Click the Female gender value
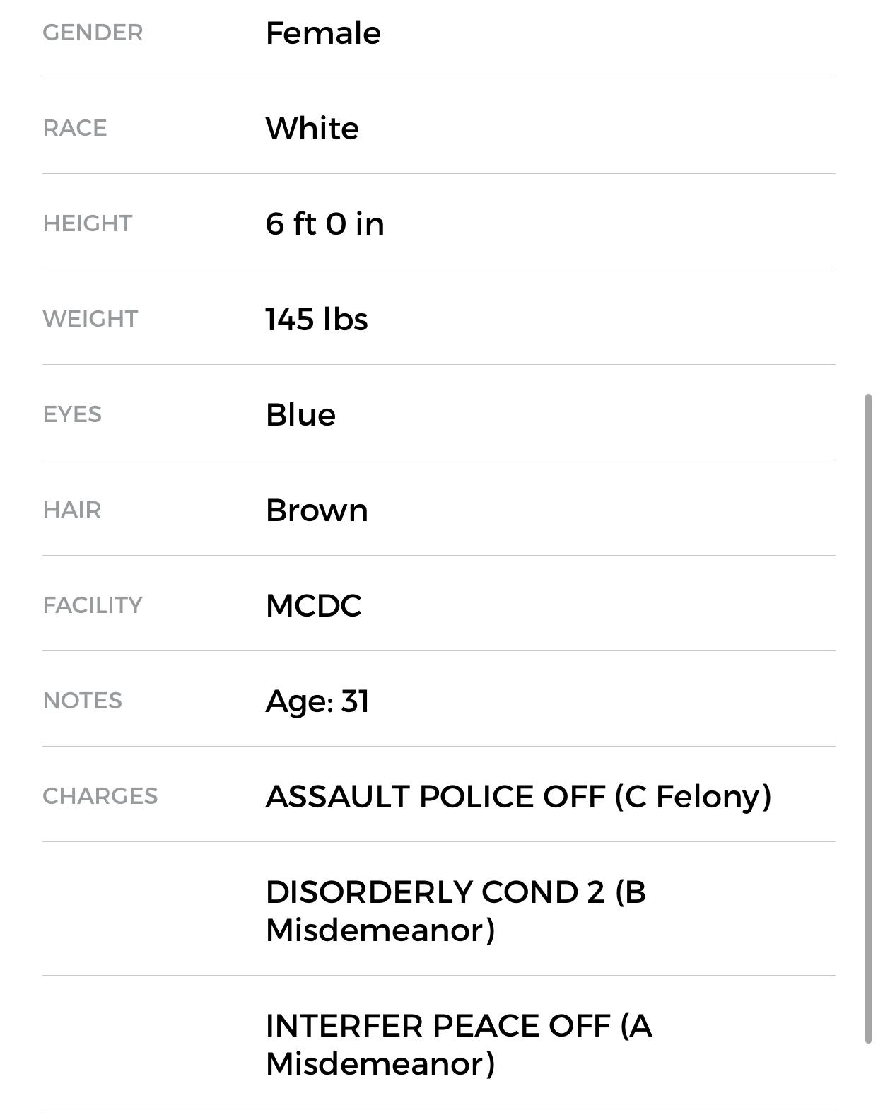This screenshot has width=878, height=1115. (323, 33)
